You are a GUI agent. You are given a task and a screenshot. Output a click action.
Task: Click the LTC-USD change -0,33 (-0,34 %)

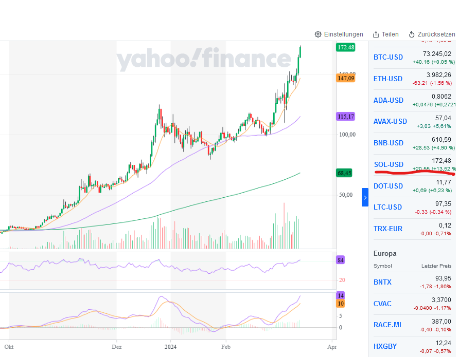(433, 212)
